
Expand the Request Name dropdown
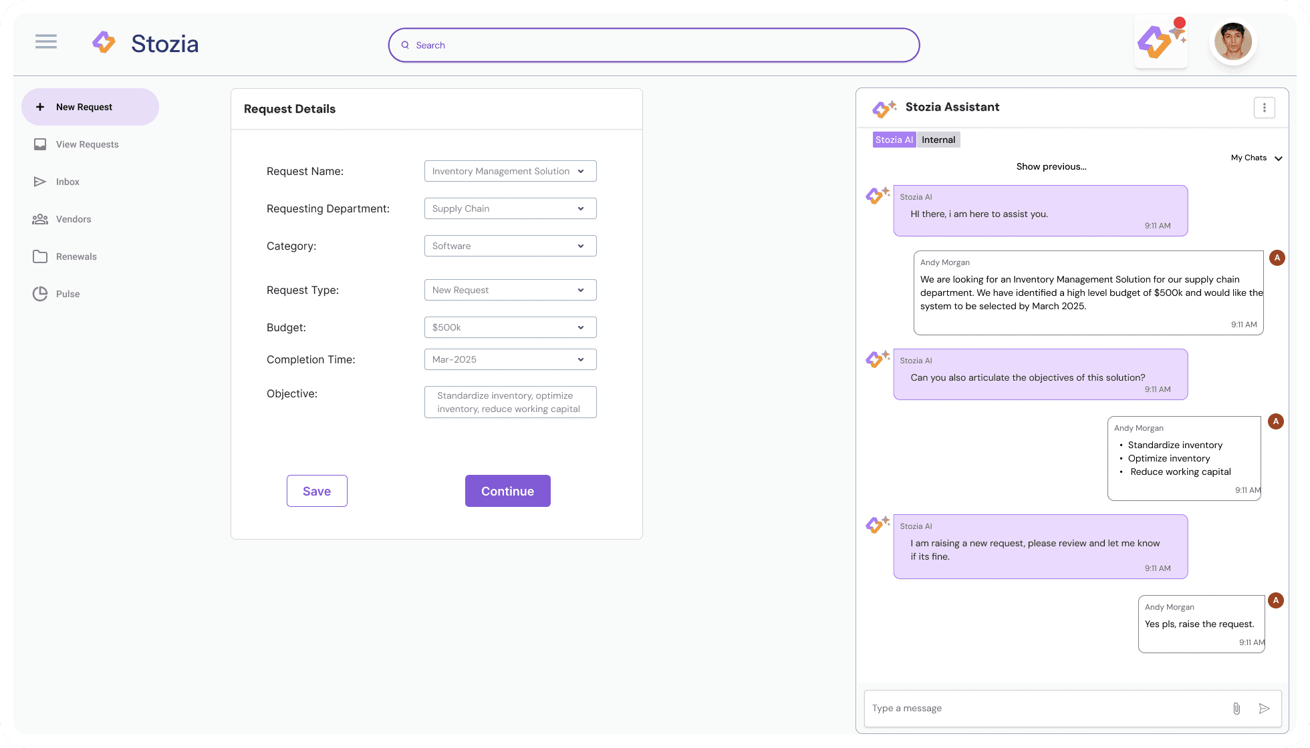(x=510, y=171)
